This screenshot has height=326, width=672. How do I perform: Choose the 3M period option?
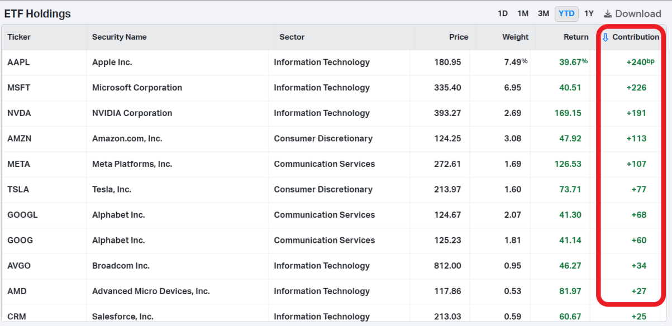point(544,13)
